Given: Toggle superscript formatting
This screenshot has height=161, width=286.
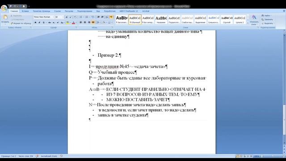Looking at the screenshot, I should pos(58,22).
